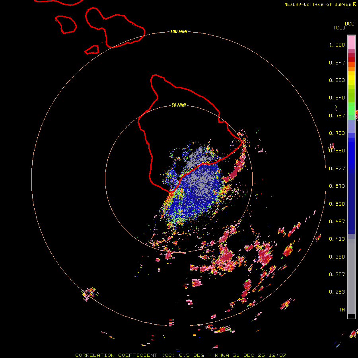This screenshot has width=358, height=358.
Task: Click the KHWA station identifier in caption
Action: click(x=222, y=355)
